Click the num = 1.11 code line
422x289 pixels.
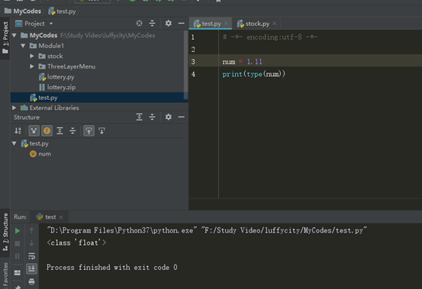242,62
